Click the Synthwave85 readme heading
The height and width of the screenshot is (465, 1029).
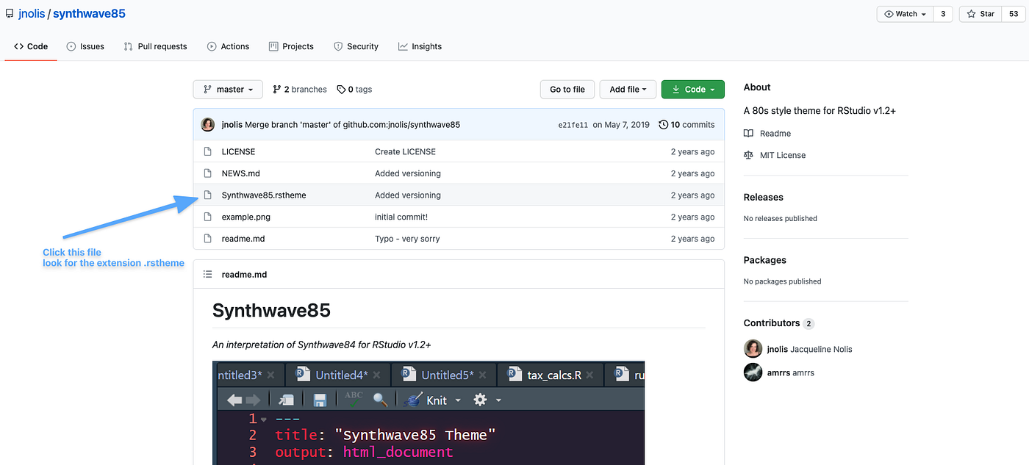271,311
